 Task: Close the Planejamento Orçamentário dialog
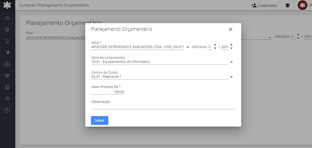[x=230, y=29]
